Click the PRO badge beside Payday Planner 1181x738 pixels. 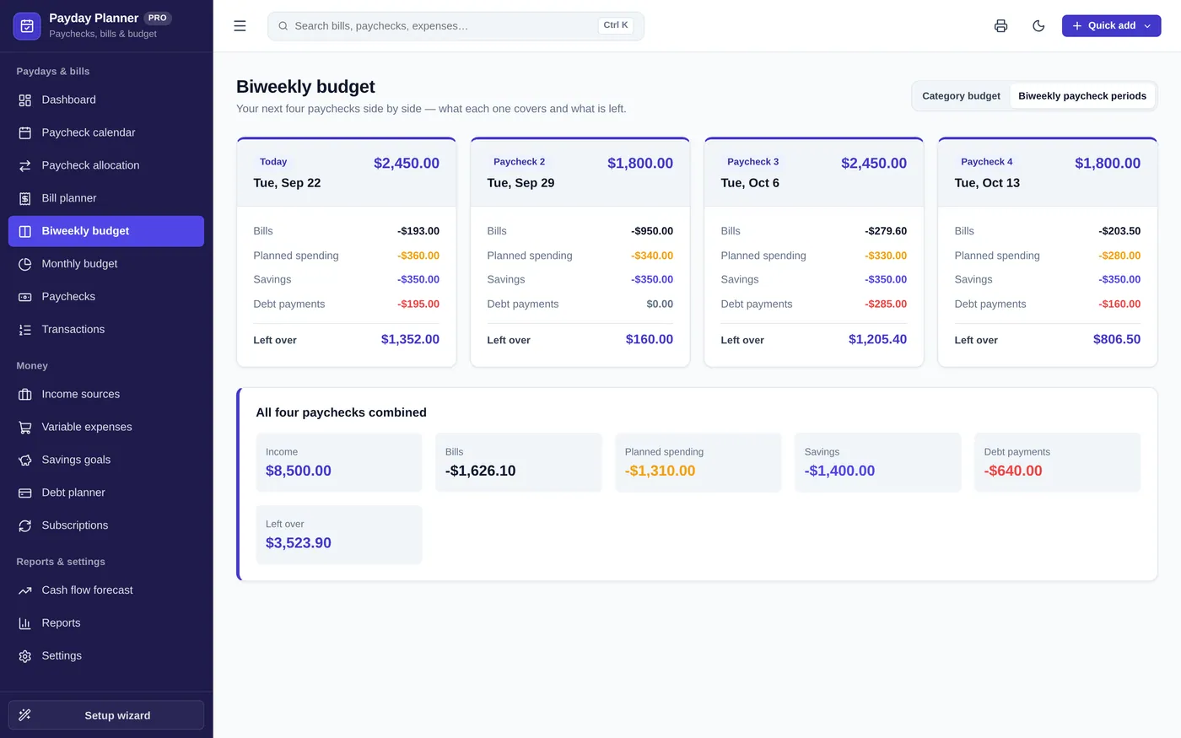coord(158,18)
